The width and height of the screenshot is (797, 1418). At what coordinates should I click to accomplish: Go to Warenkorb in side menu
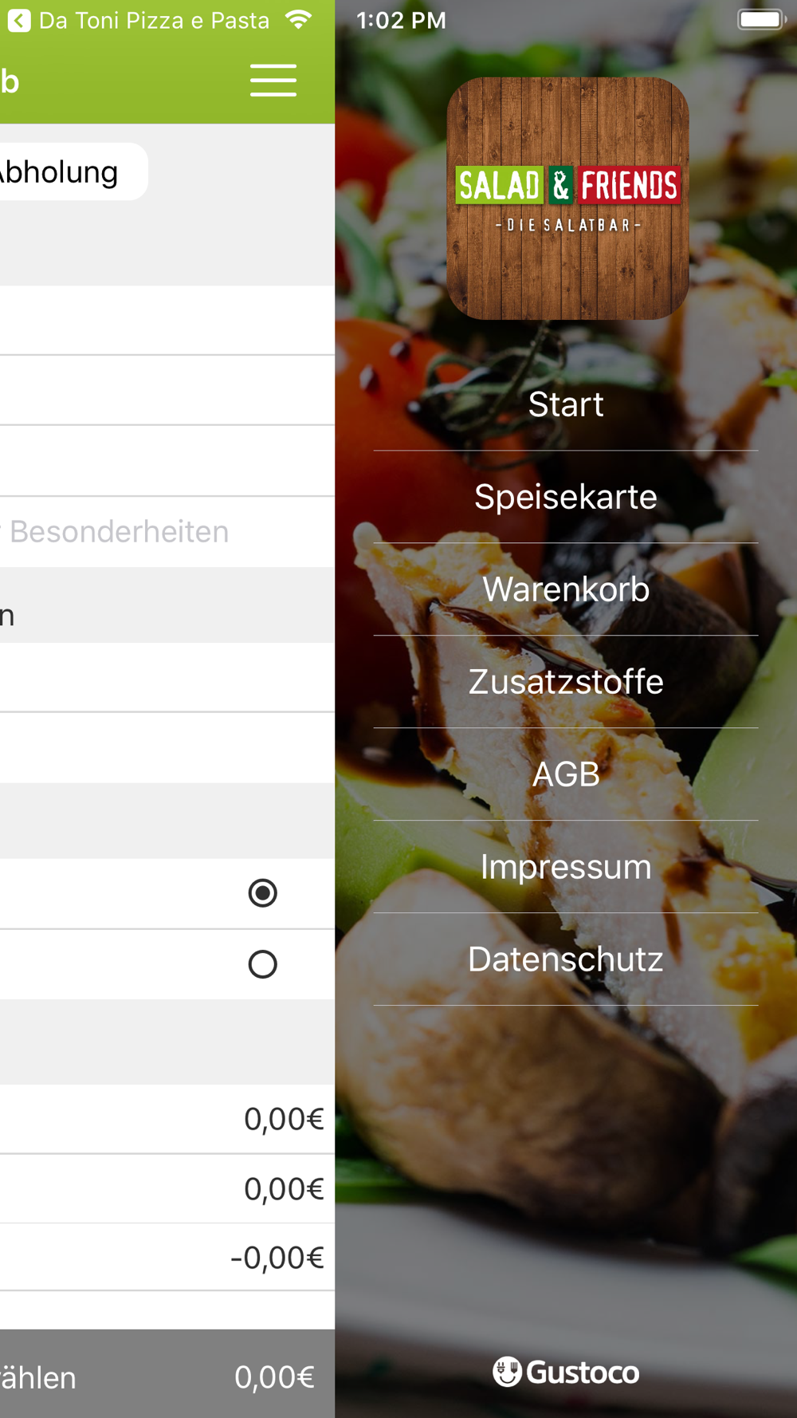tap(566, 589)
